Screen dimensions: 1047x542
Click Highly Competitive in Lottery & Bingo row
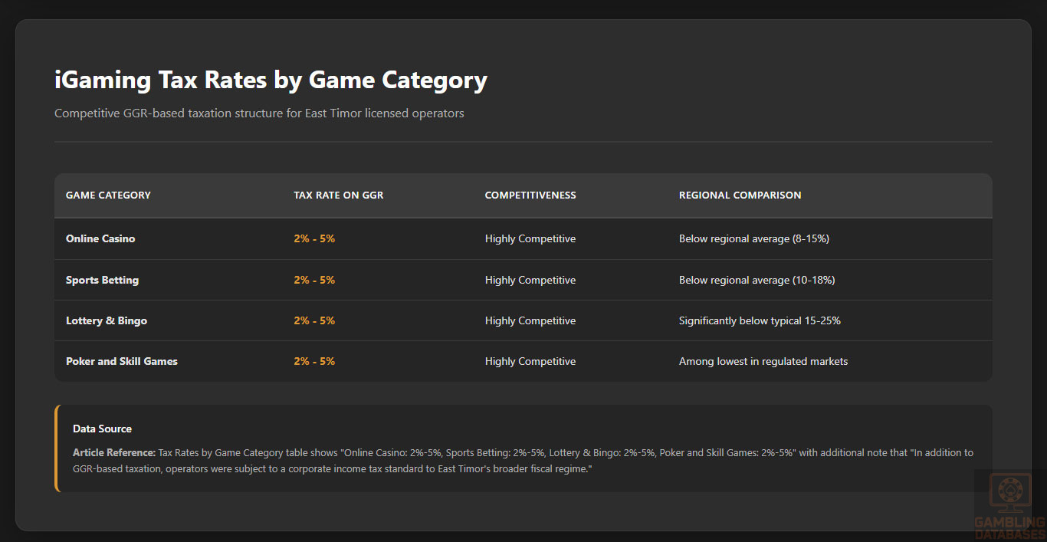(x=530, y=321)
